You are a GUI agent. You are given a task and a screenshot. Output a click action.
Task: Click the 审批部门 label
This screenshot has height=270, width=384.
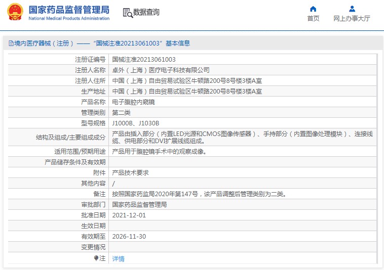tap(93, 204)
